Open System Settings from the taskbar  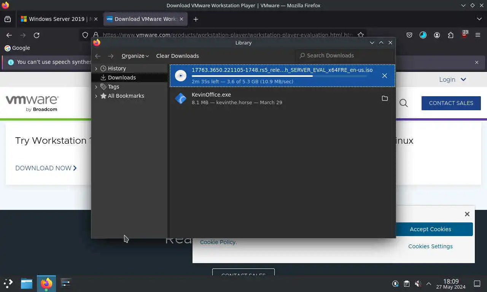point(66,283)
